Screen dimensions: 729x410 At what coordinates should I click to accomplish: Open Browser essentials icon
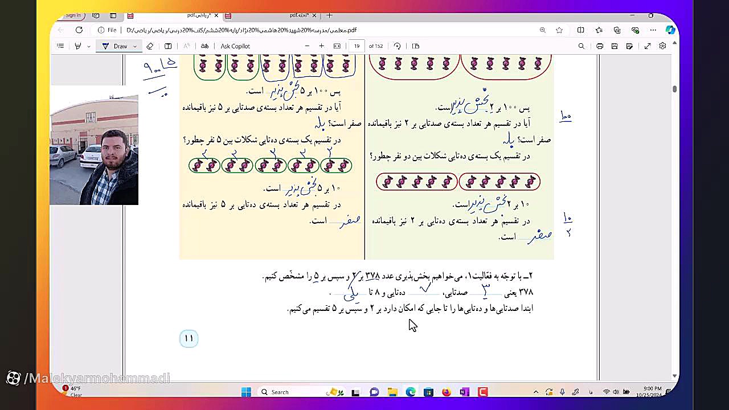click(x=636, y=30)
